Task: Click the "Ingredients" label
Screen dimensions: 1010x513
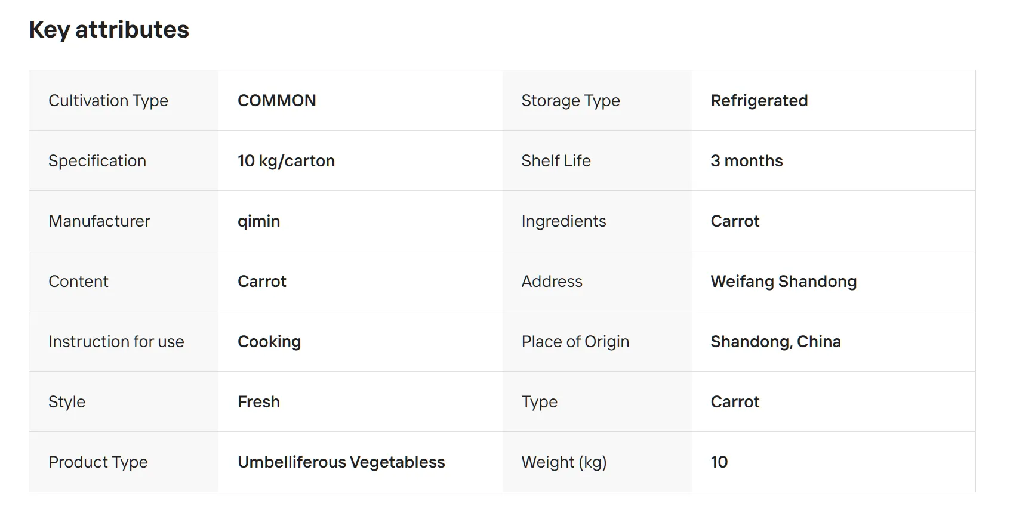Action: pos(563,221)
